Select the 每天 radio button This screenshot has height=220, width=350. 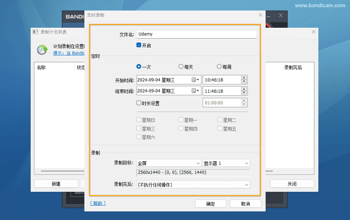click(x=181, y=66)
